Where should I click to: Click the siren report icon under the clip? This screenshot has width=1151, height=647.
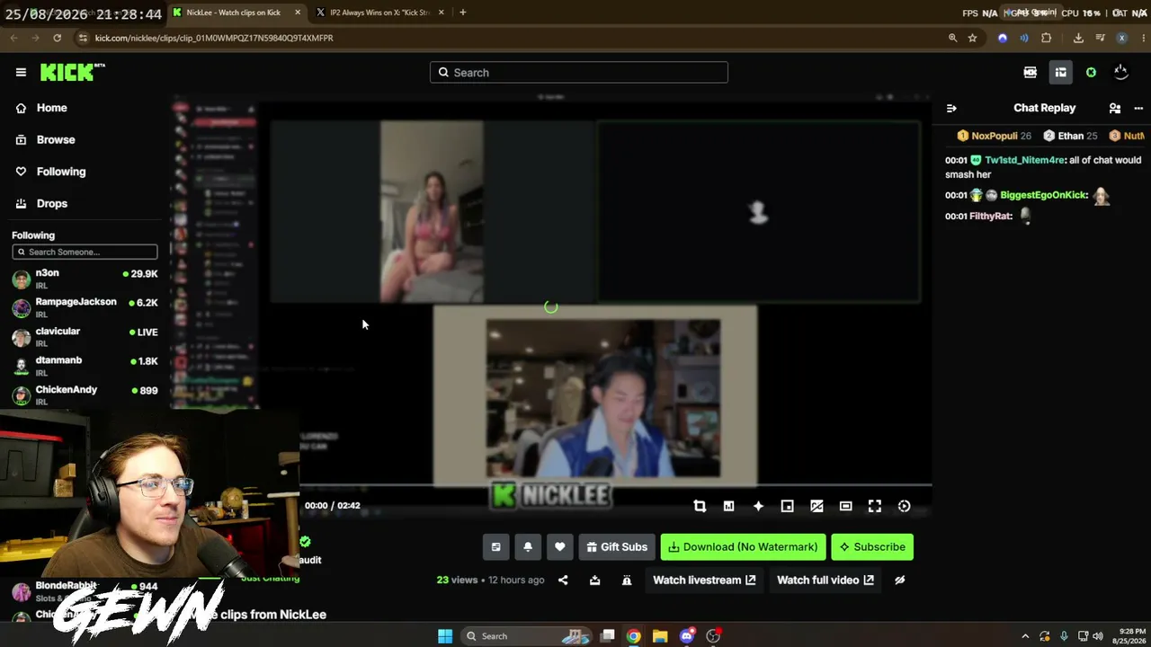coord(627,581)
